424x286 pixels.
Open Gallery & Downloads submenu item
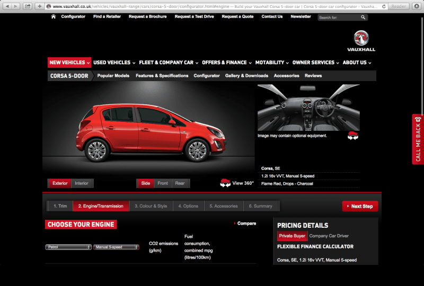(x=246, y=76)
